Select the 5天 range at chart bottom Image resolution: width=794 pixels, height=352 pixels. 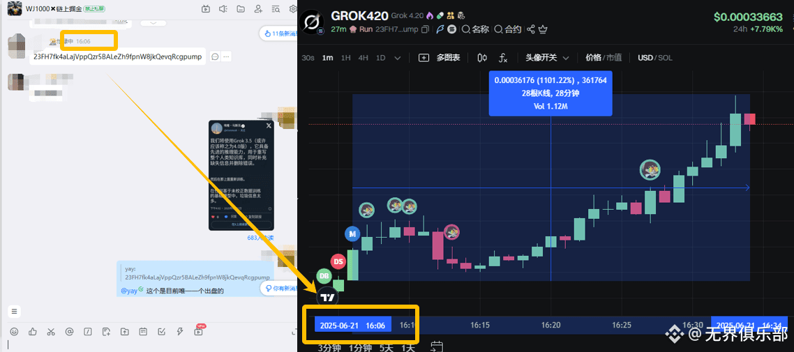(386, 348)
